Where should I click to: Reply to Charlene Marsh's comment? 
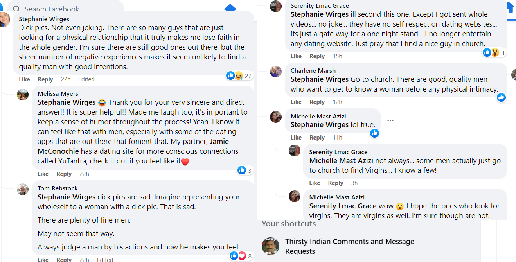pyautogui.click(x=317, y=102)
